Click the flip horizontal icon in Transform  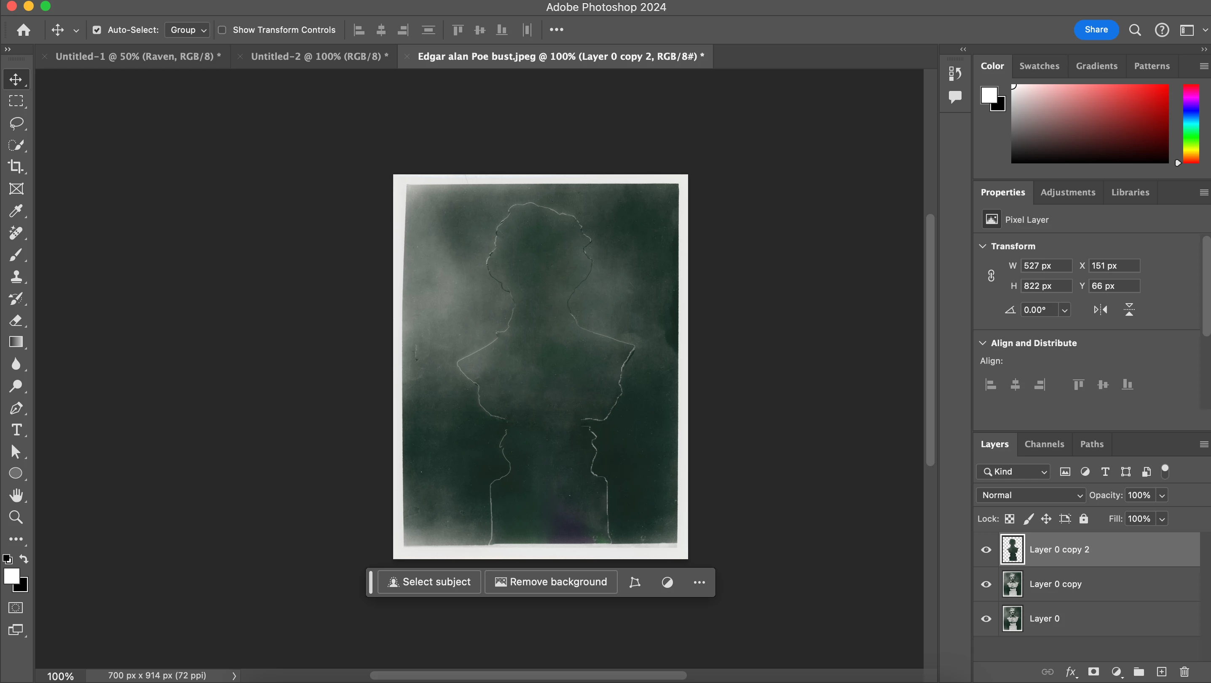click(x=1100, y=309)
